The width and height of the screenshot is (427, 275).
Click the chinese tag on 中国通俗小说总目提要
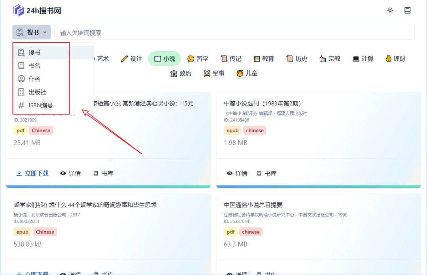point(251,232)
